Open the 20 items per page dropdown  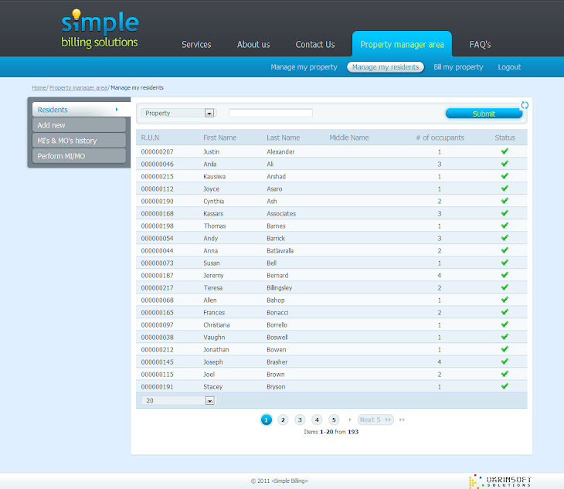[178, 401]
